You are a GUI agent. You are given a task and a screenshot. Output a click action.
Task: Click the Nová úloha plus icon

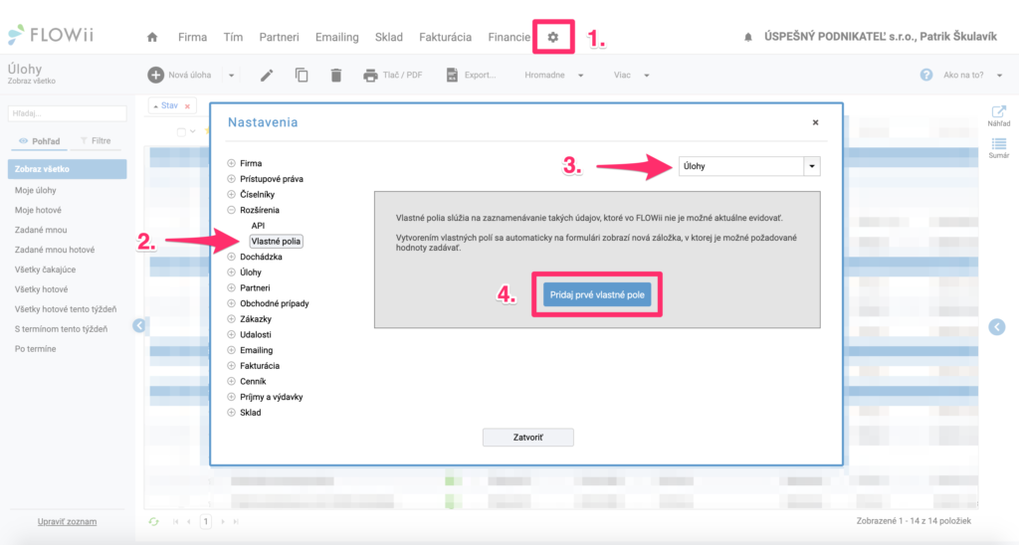point(155,75)
